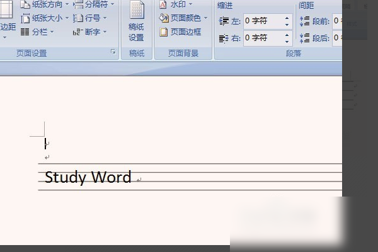This screenshot has width=378, height=252.
Task: Click the 间距 spacing heading
Action: 306,6
